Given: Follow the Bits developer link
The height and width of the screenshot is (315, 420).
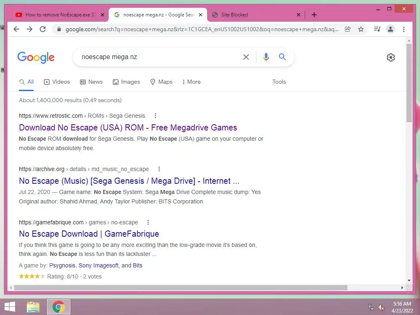Looking at the screenshot, I should (137, 265).
